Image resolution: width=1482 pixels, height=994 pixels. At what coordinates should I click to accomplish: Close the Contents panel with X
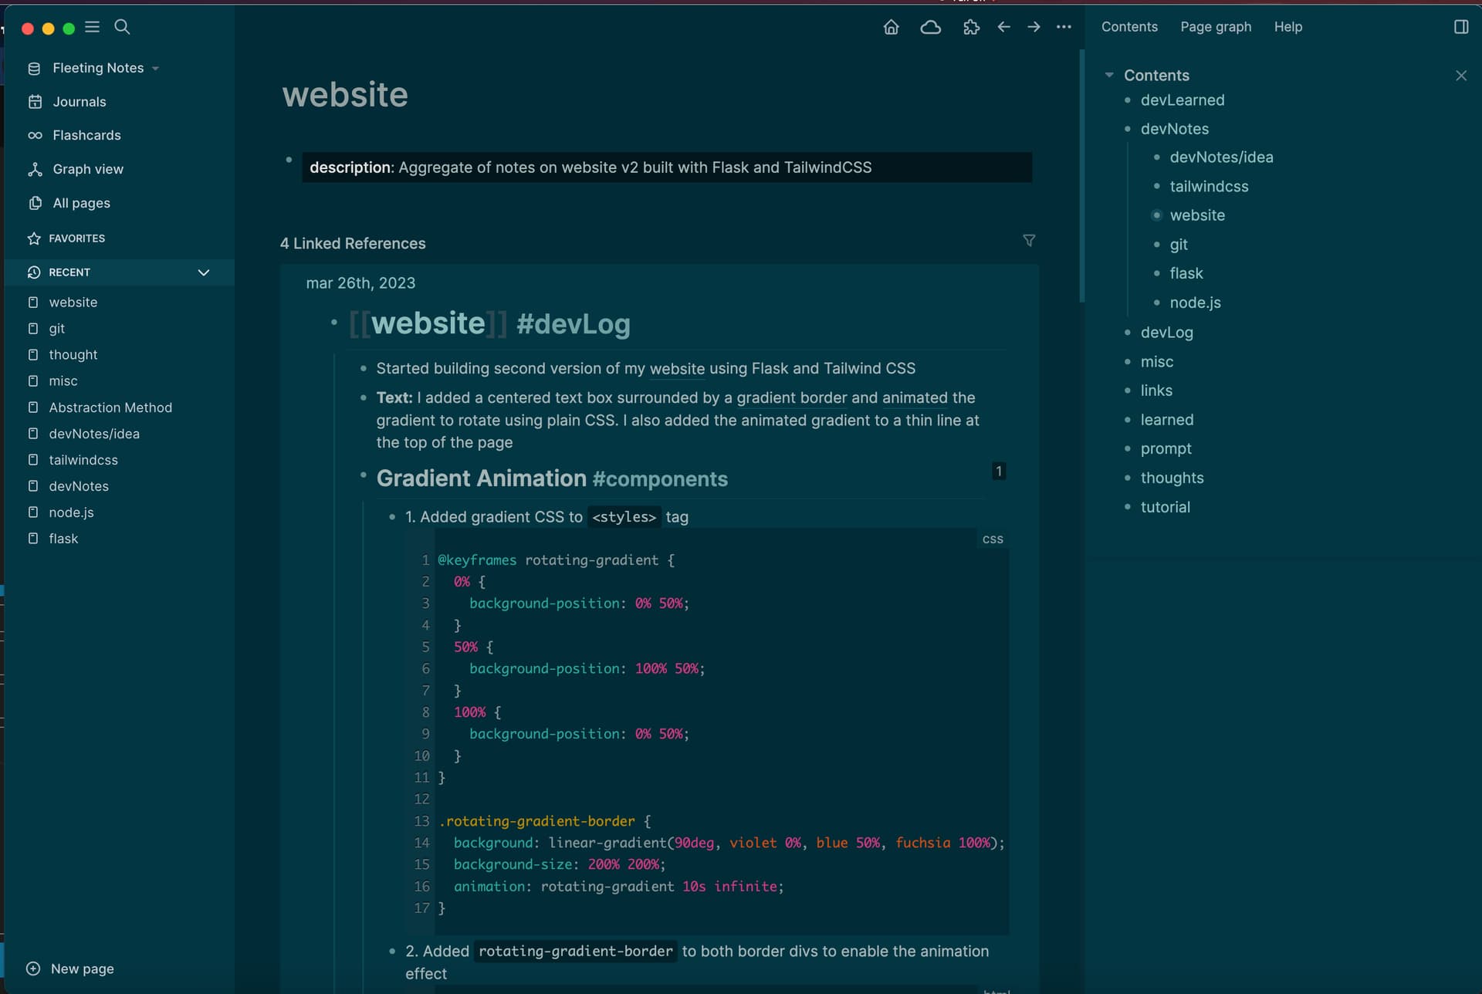[1460, 76]
